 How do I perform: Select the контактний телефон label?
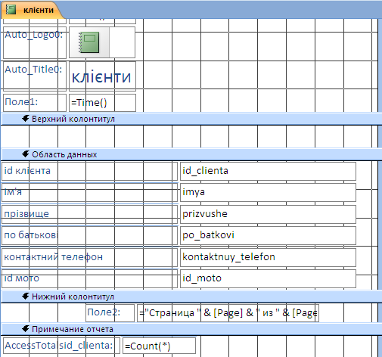click(89, 257)
